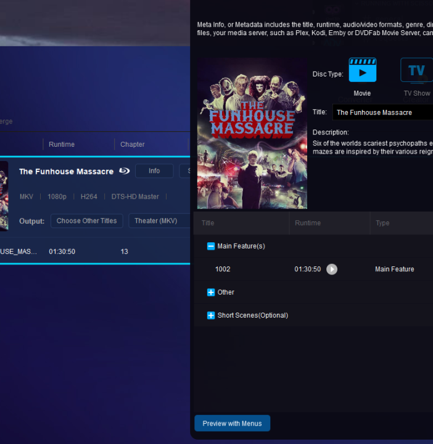Click the Main Feature type cell
Viewport: 433px width, 444px height.
[x=395, y=269]
